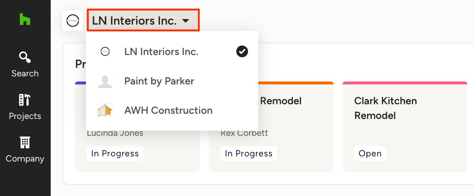Open Search from the sidebar
This screenshot has width=474, height=196.
25,58
